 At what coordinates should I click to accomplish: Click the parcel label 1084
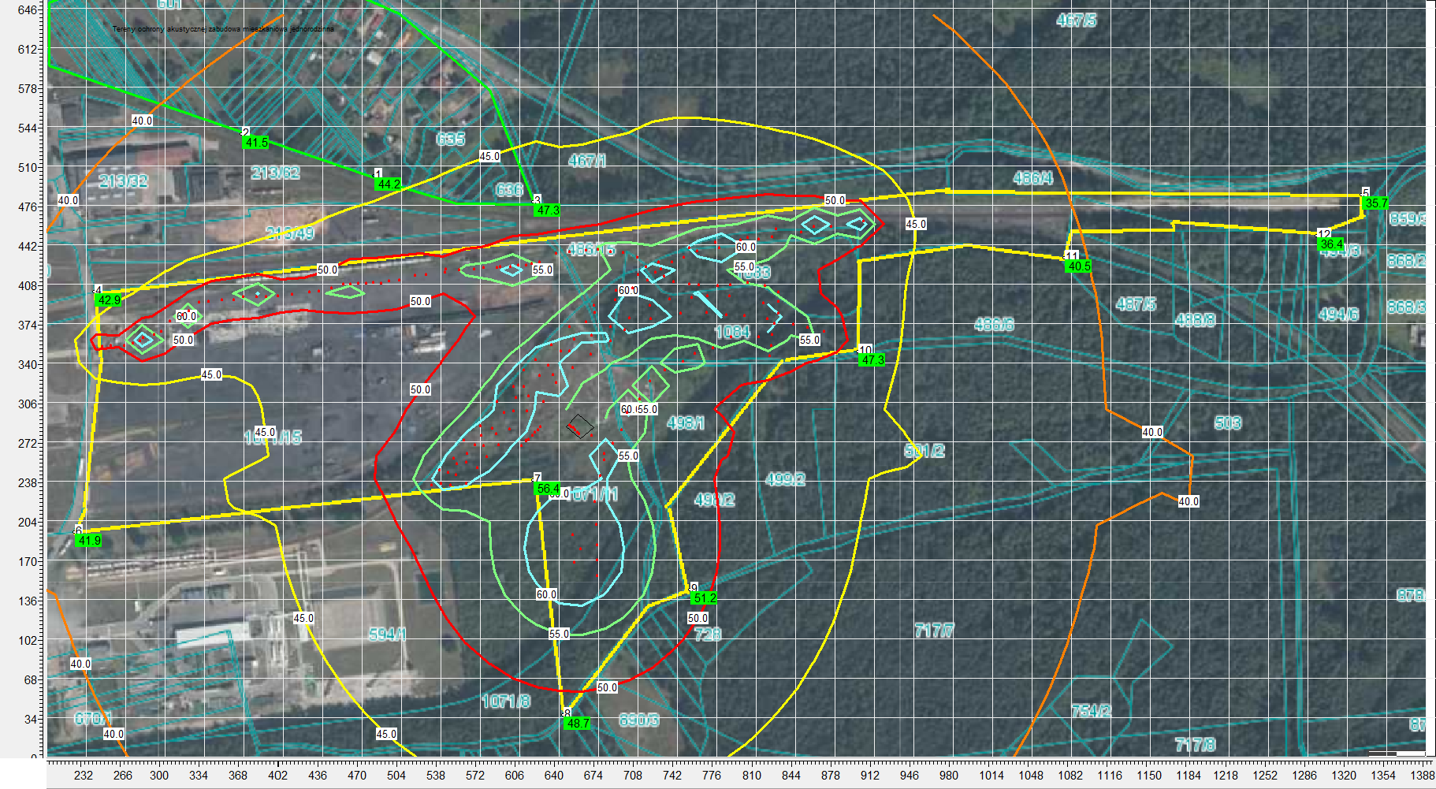coord(731,332)
